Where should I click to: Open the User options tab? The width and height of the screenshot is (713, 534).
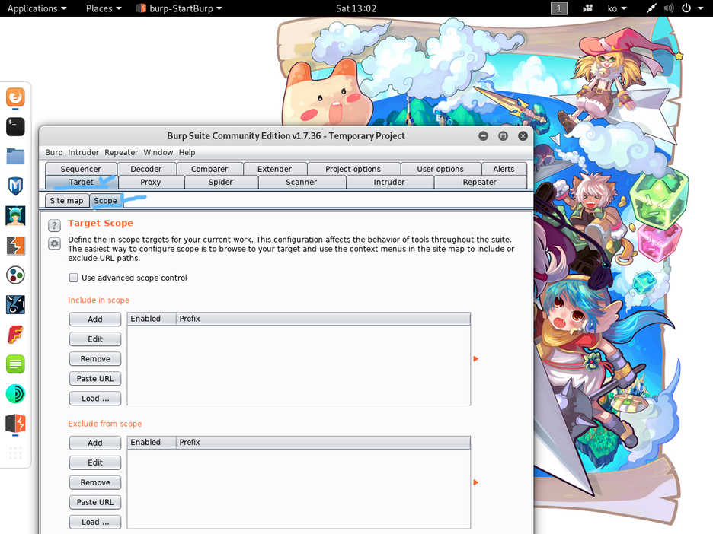440,169
